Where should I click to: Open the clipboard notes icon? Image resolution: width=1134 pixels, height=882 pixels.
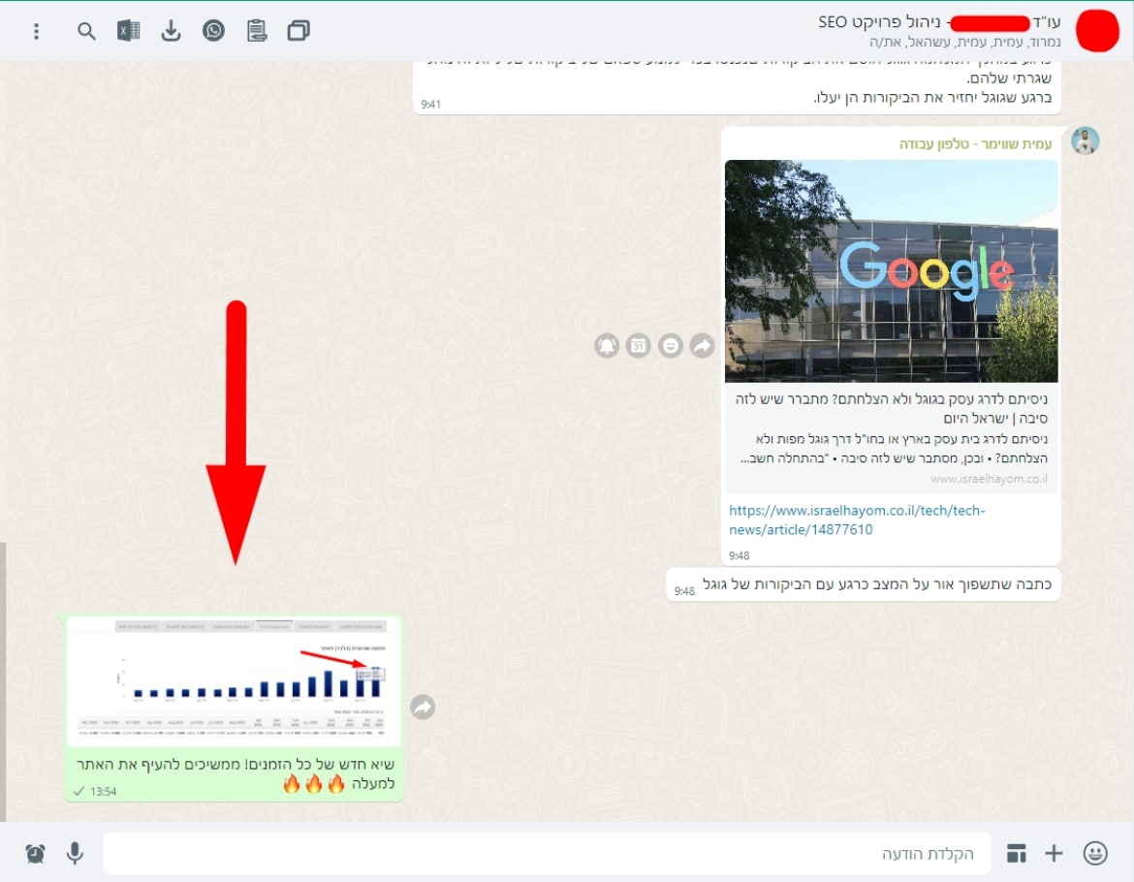point(256,30)
